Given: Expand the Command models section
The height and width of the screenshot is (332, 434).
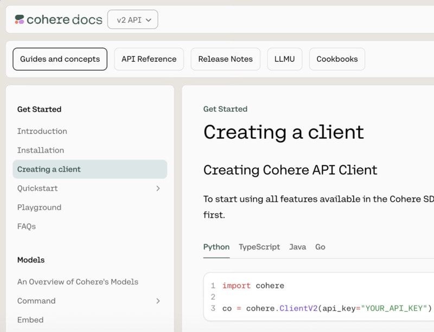Looking at the screenshot, I should point(158,301).
